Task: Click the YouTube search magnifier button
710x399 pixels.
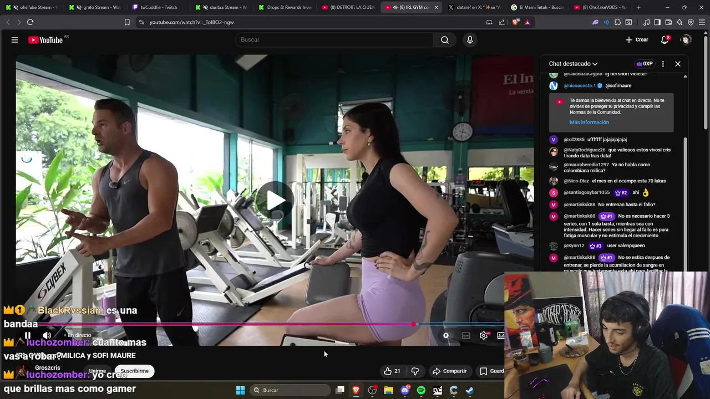Action: point(445,40)
